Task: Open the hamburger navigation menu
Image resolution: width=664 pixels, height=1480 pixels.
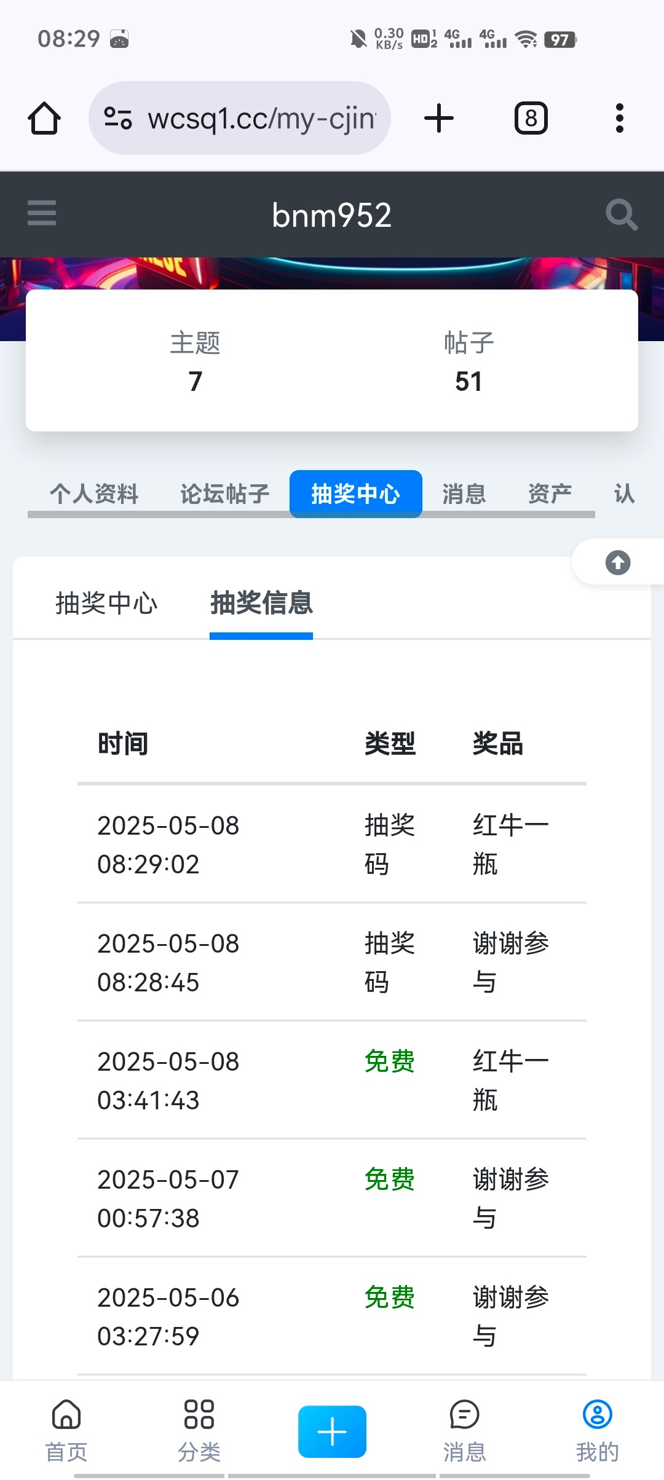Action: coord(42,213)
